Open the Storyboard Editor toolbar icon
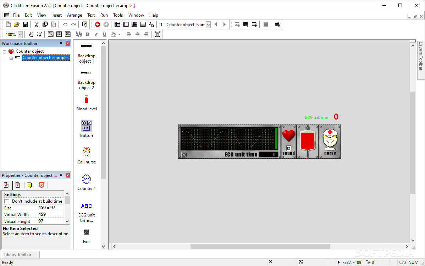 [117, 25]
